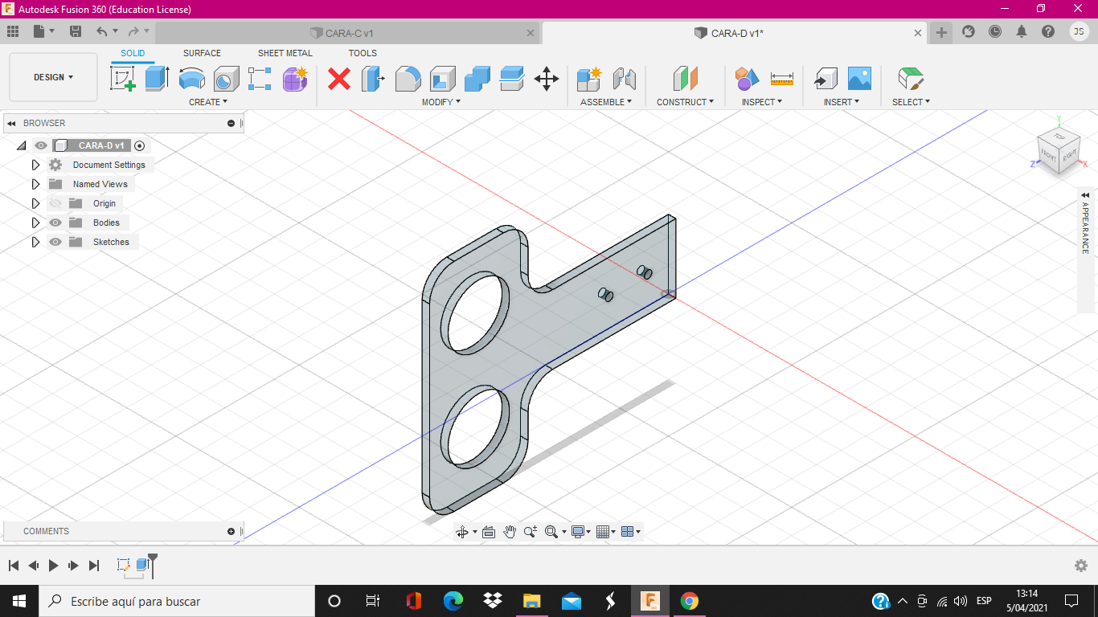Select the Insert Canvas image icon
This screenshot has width=1098, height=617.
pos(859,79)
